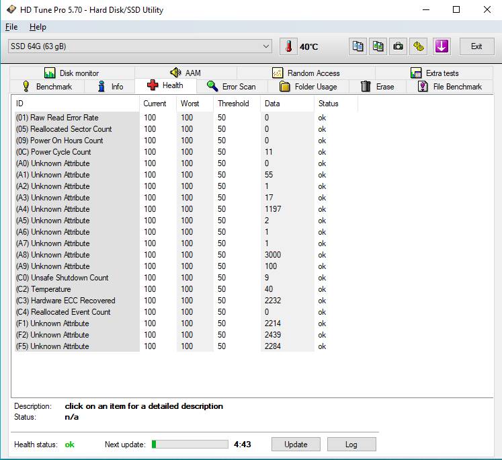Switch to the Folder Usage tab
This screenshot has height=460, width=502.
click(308, 87)
